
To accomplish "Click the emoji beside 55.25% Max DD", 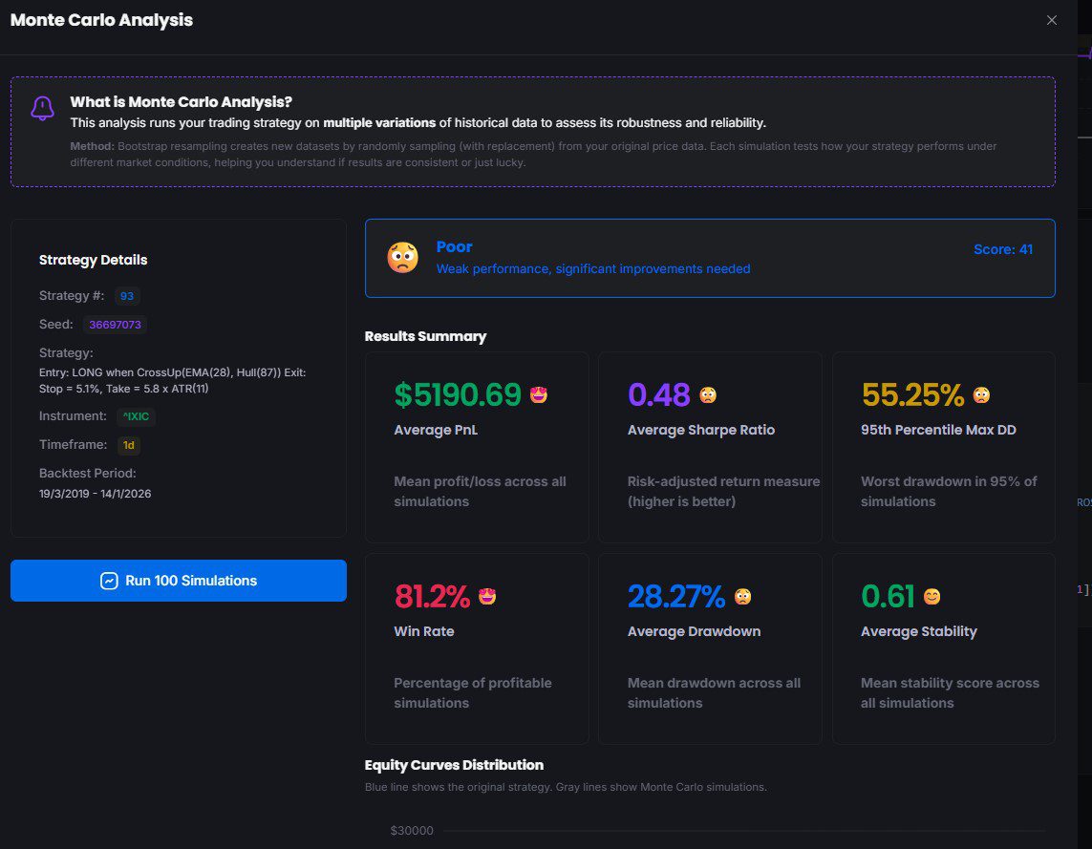I will (x=981, y=394).
